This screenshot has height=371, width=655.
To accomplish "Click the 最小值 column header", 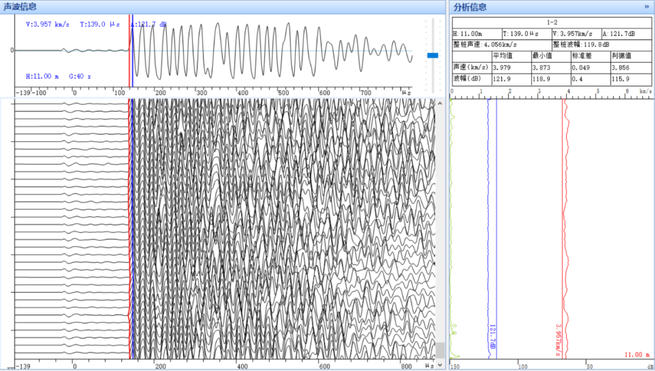I will point(551,56).
